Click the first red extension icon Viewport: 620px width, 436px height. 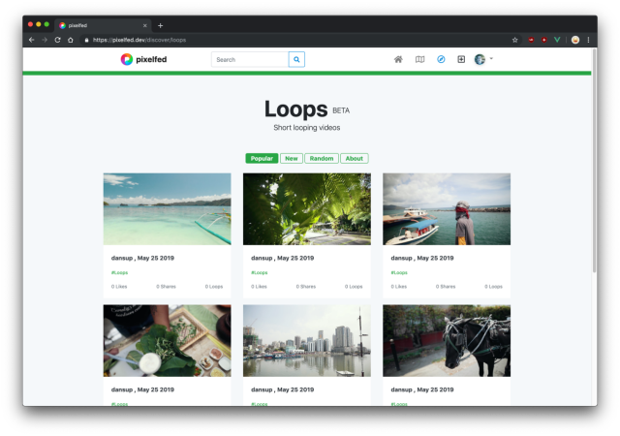pyautogui.click(x=531, y=40)
